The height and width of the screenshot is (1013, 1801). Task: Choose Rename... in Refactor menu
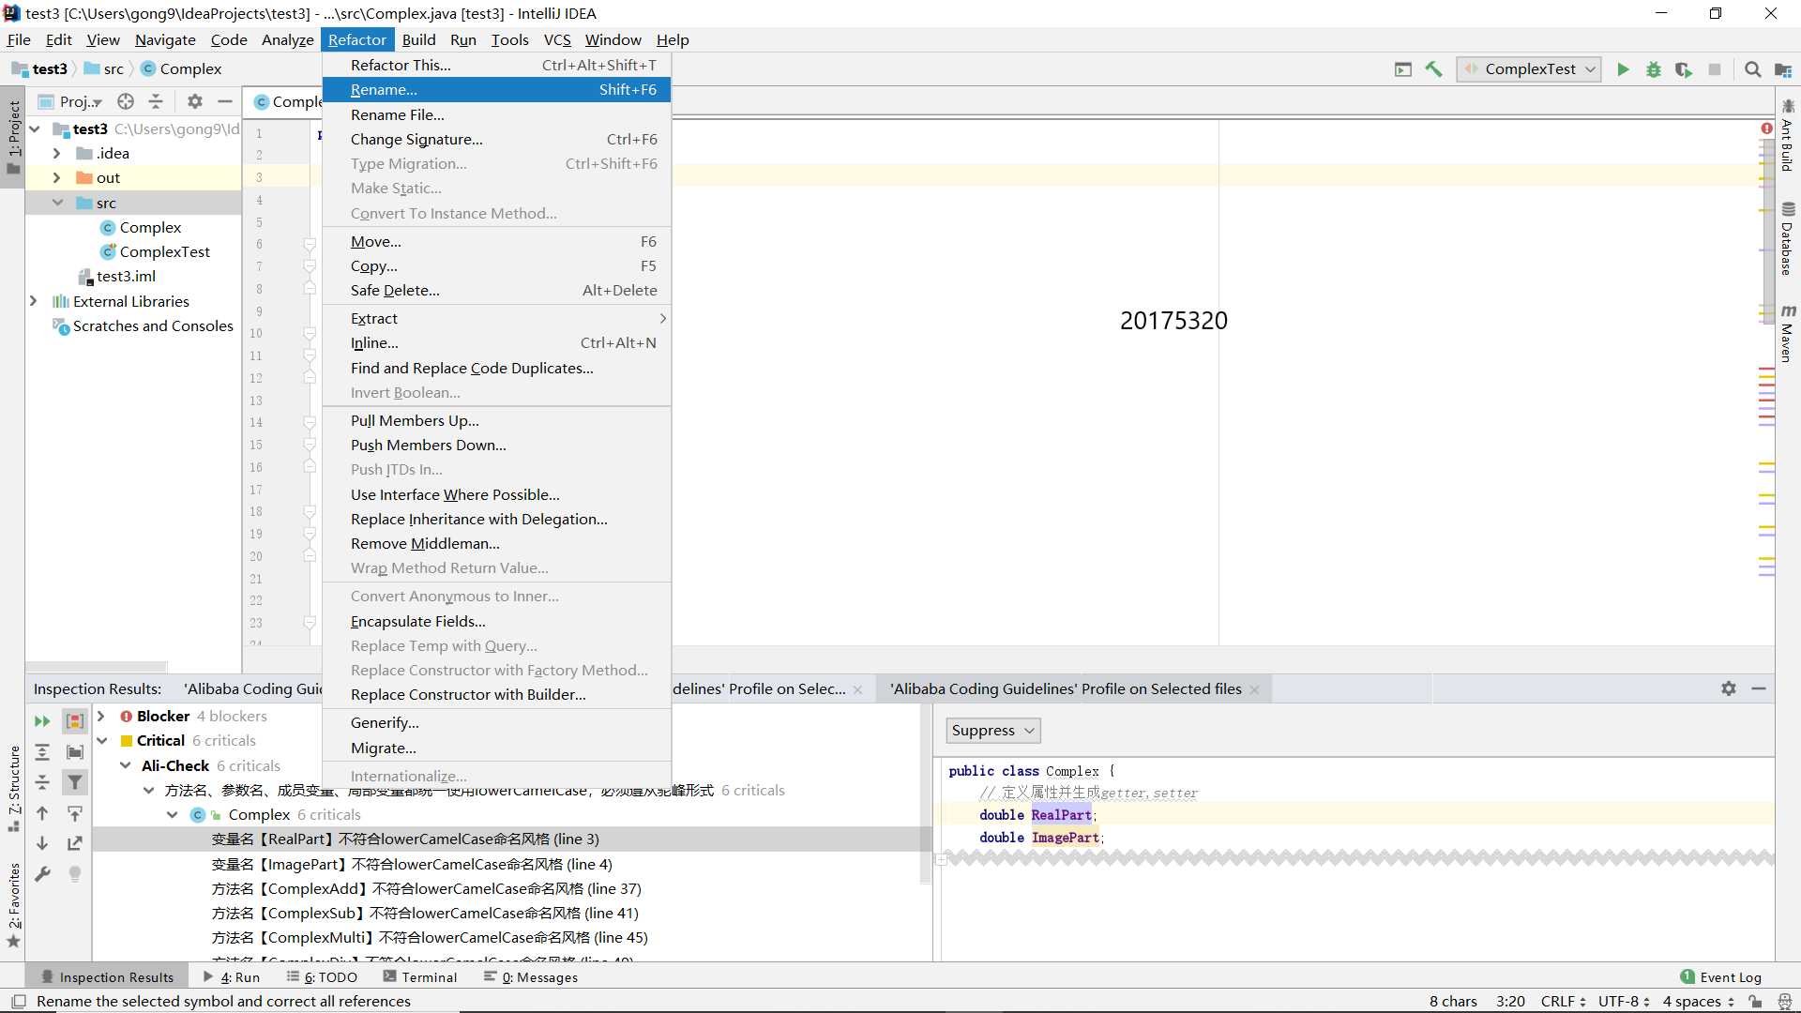click(x=496, y=90)
